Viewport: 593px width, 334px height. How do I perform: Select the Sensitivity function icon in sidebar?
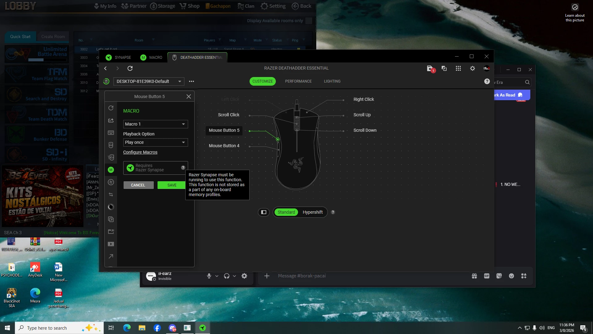[111, 157]
